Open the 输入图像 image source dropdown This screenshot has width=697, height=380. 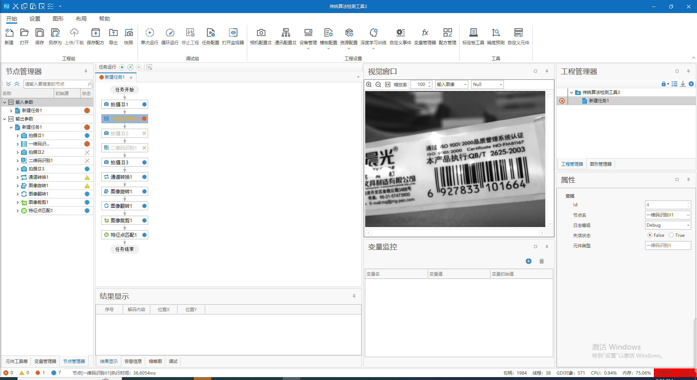452,84
